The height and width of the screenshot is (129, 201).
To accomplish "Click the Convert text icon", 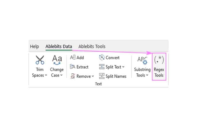I will 102,57.
